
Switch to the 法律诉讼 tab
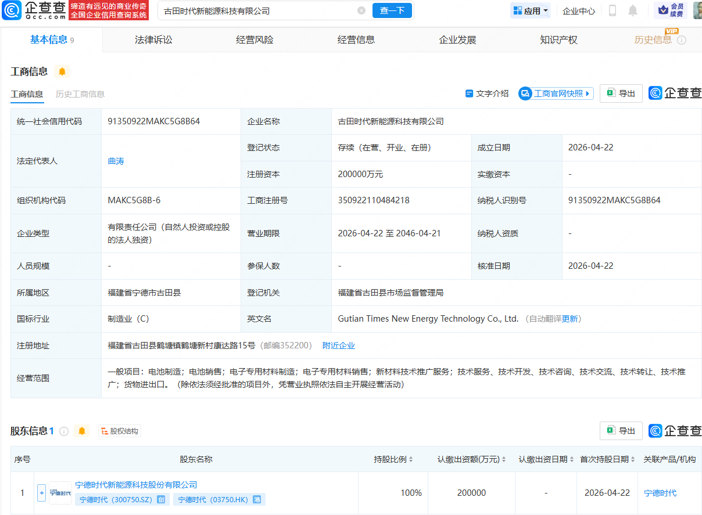pyautogui.click(x=153, y=39)
